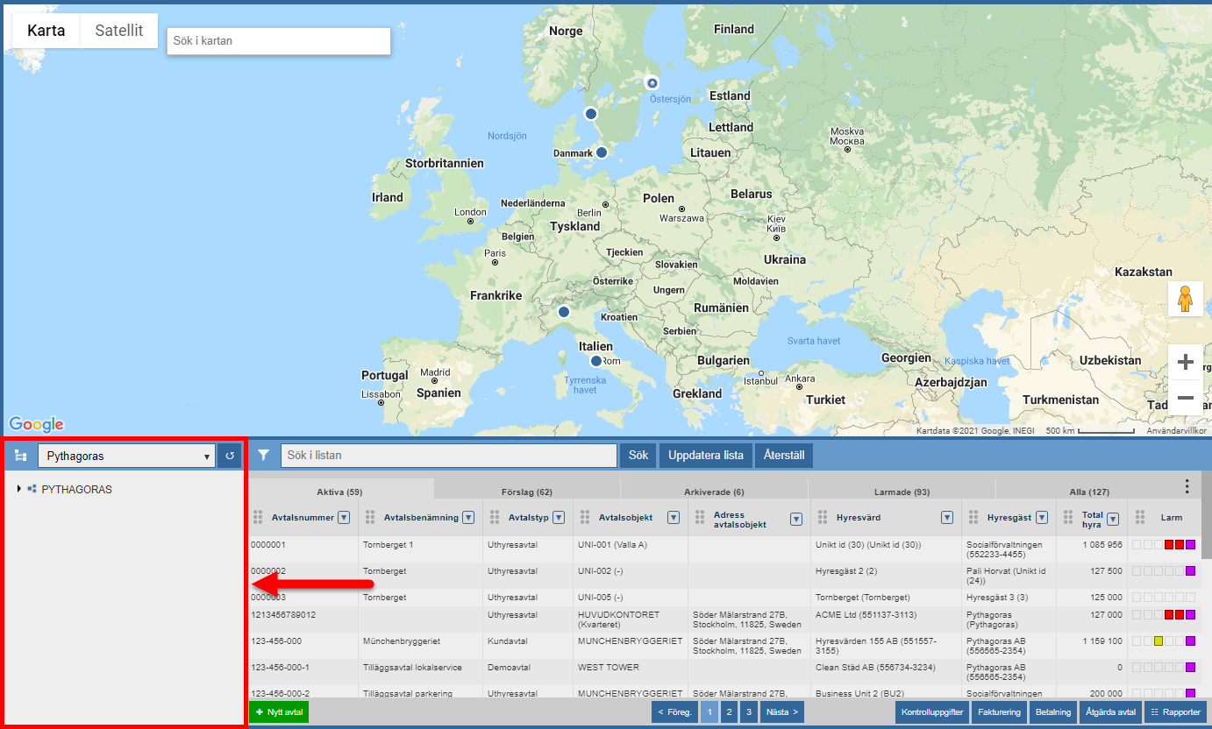Open the Avtalstyp column filter dropdown
The image size is (1212, 729).
[x=559, y=517]
